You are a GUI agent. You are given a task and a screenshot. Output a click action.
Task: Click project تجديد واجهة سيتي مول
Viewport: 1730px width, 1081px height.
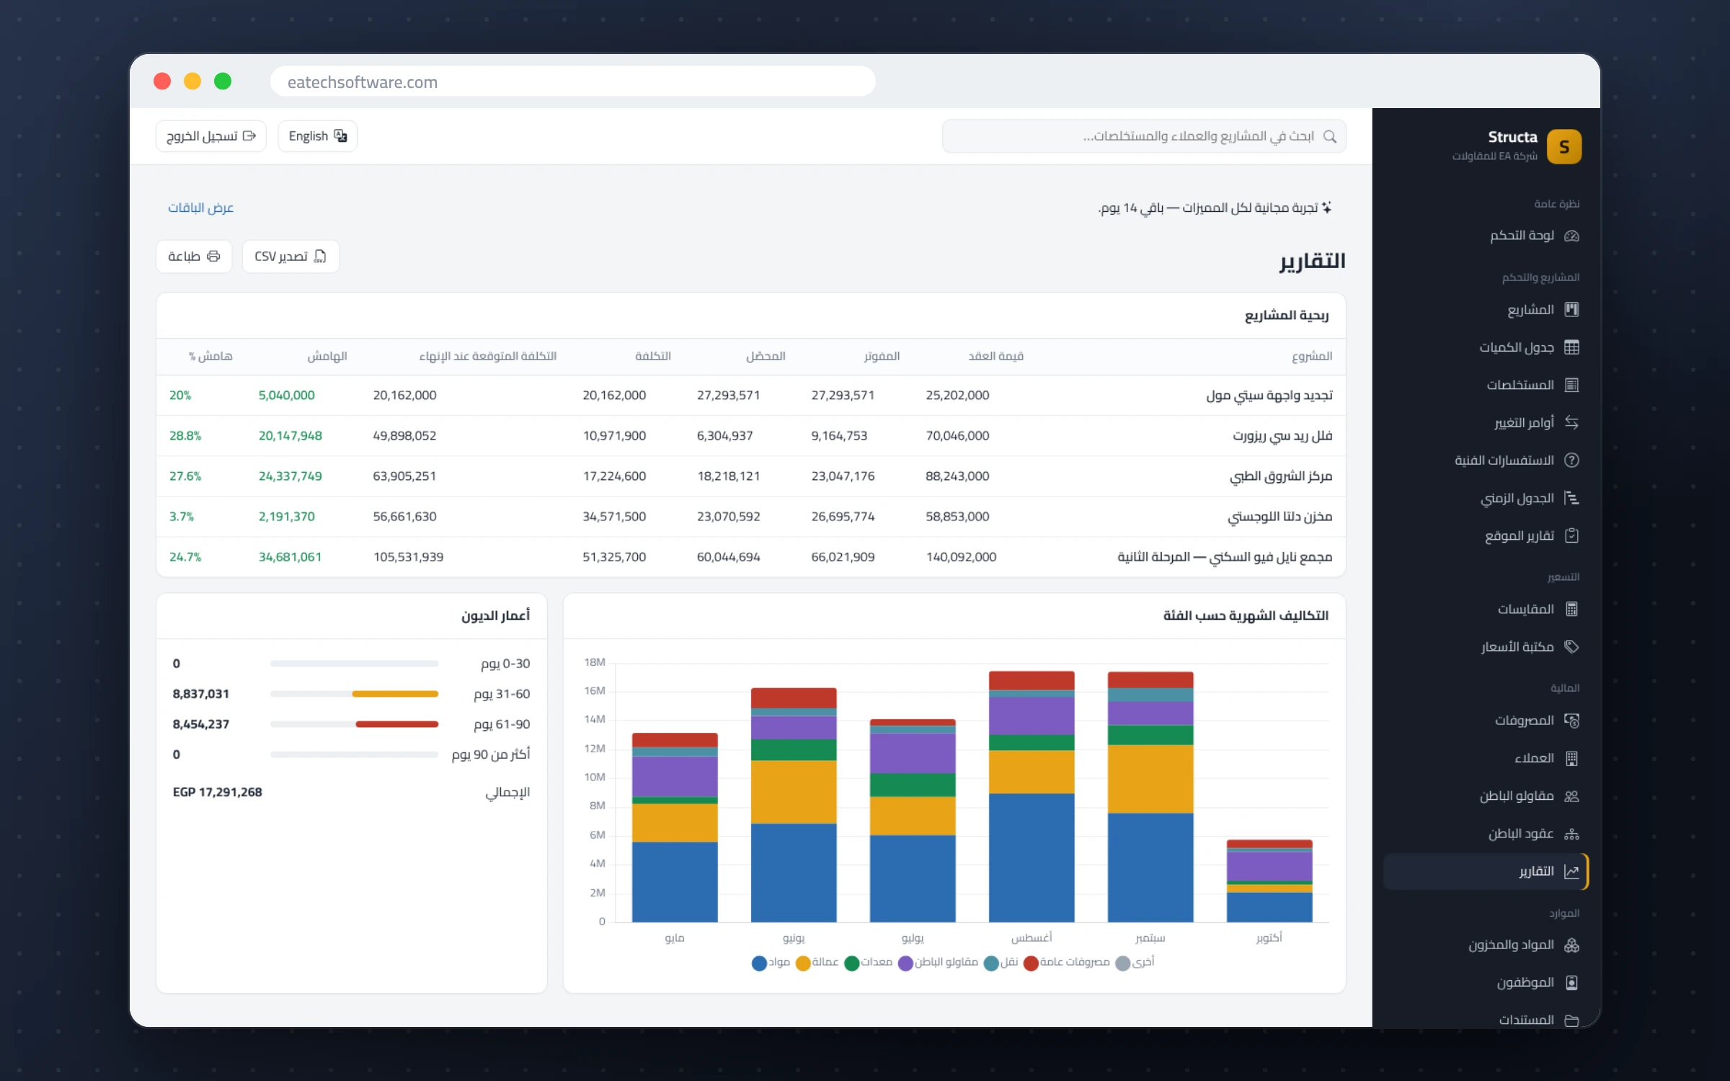(1269, 395)
